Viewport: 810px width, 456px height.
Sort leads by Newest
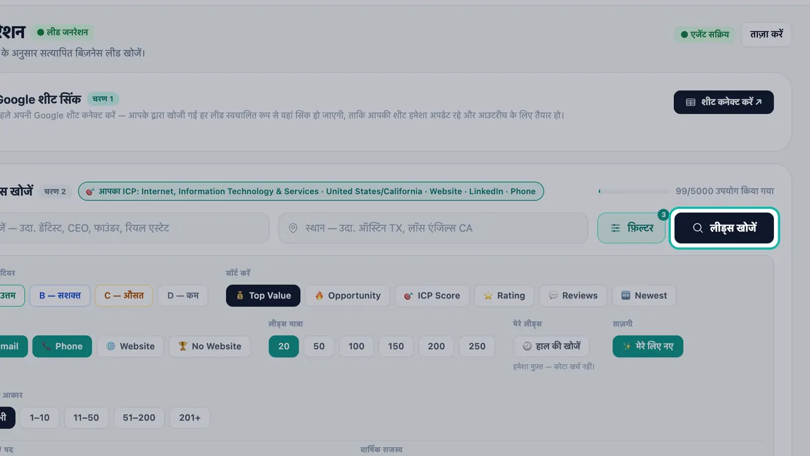pyautogui.click(x=644, y=295)
